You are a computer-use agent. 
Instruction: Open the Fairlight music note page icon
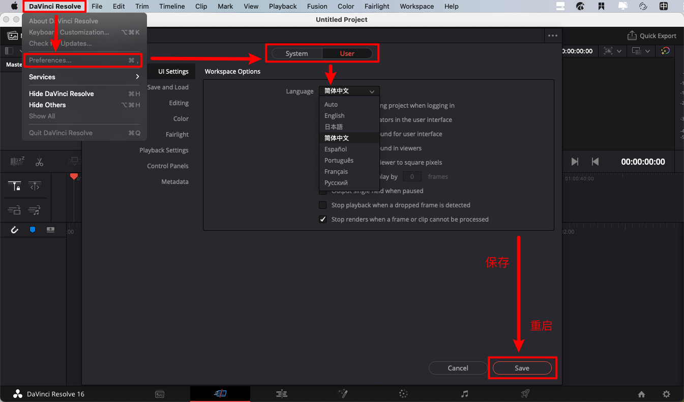[464, 394]
